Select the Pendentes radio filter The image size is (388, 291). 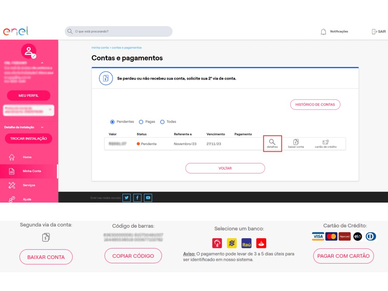coord(113,122)
